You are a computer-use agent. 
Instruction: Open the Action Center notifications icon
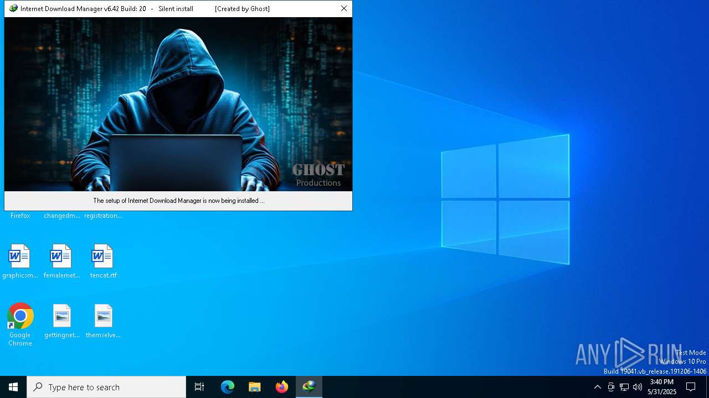691,387
